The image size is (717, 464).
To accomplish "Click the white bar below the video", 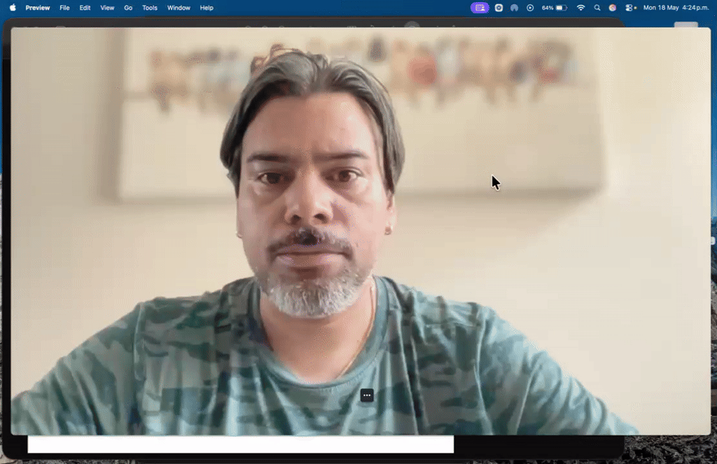I will [241, 444].
